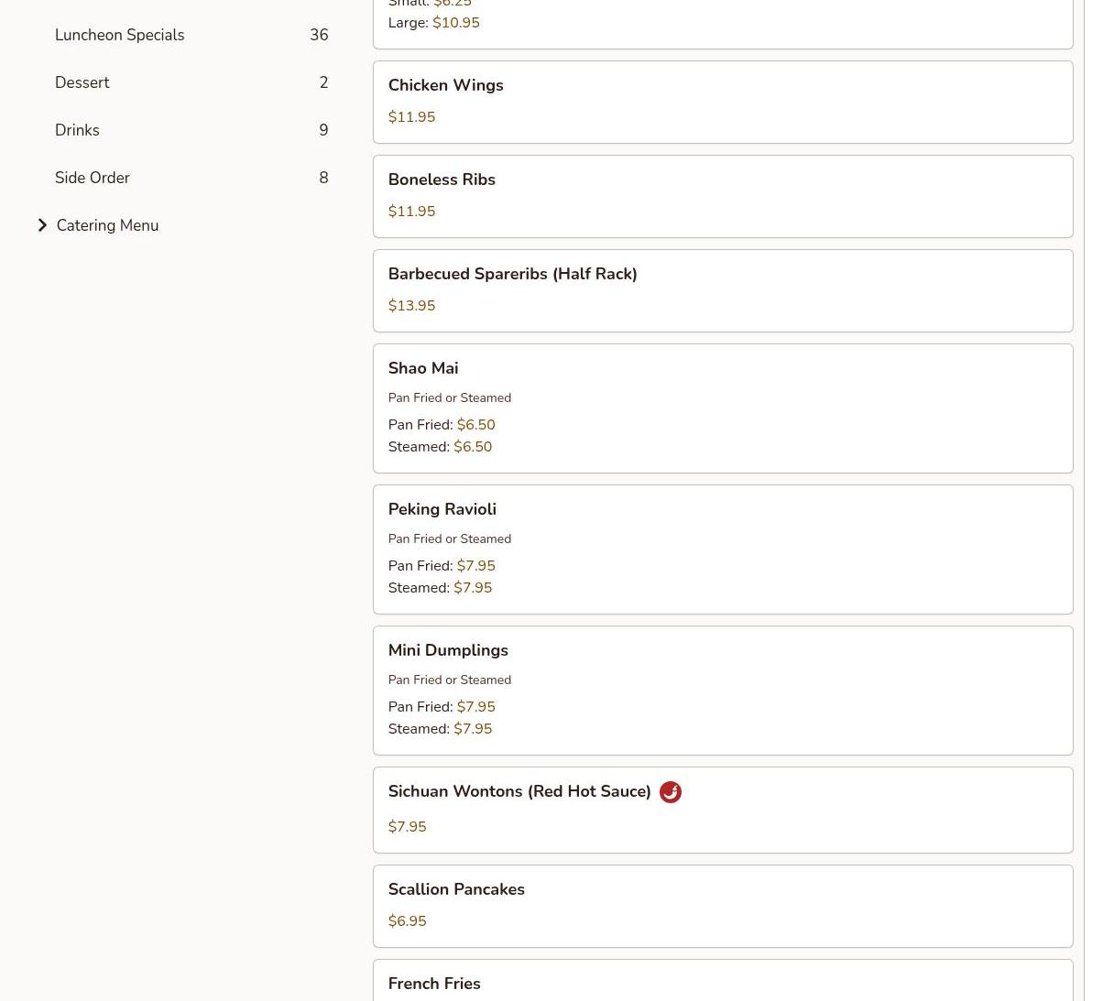Expand the Catering Menu chevron arrow
Viewport: 1103px width, 1001px height.
pos(42,225)
